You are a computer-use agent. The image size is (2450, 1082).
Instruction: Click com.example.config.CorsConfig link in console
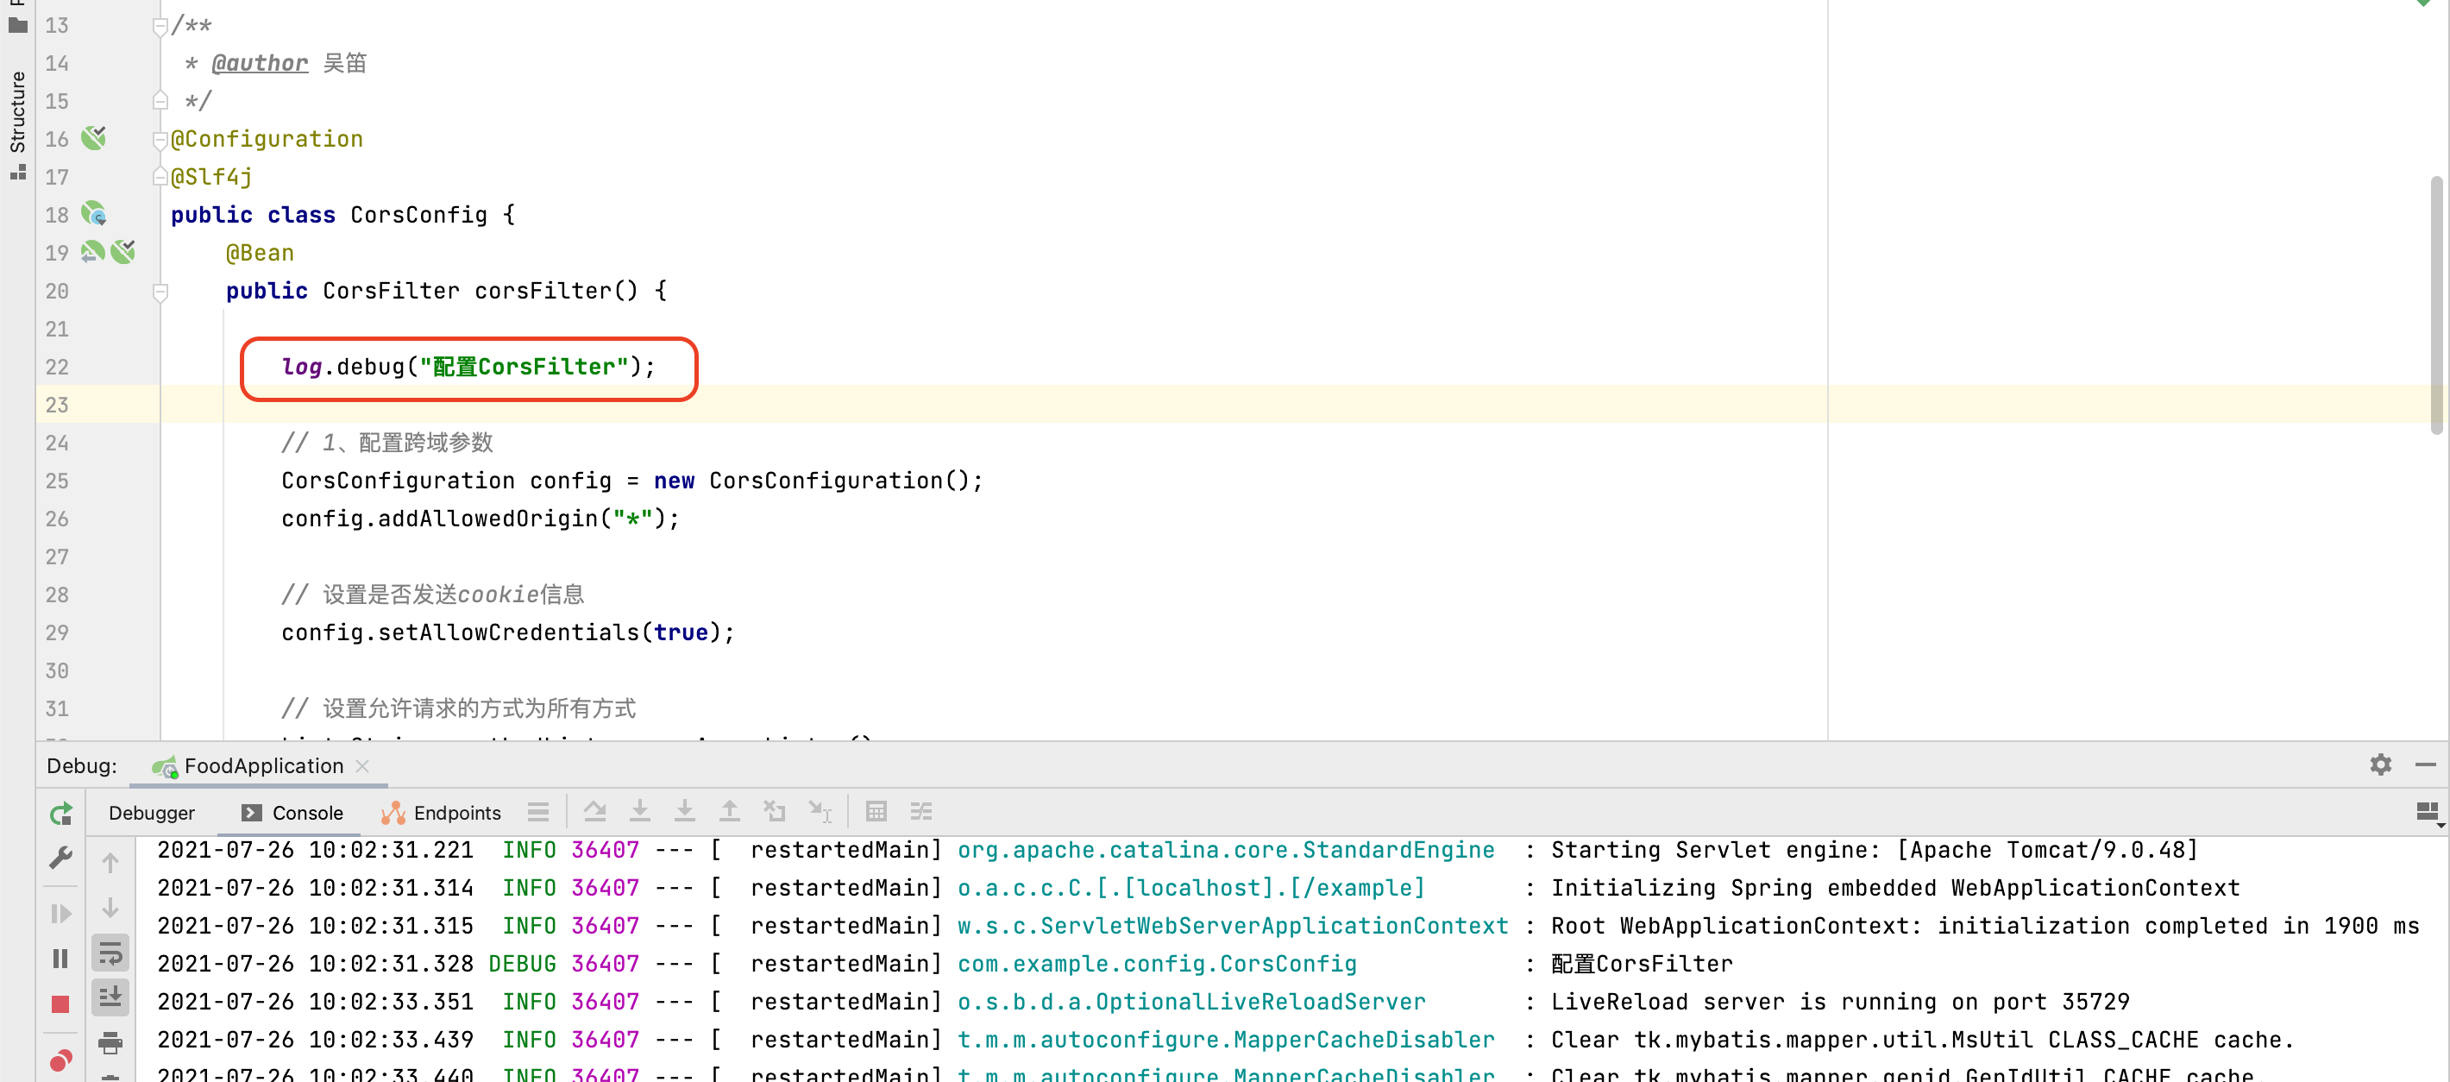coord(1157,964)
